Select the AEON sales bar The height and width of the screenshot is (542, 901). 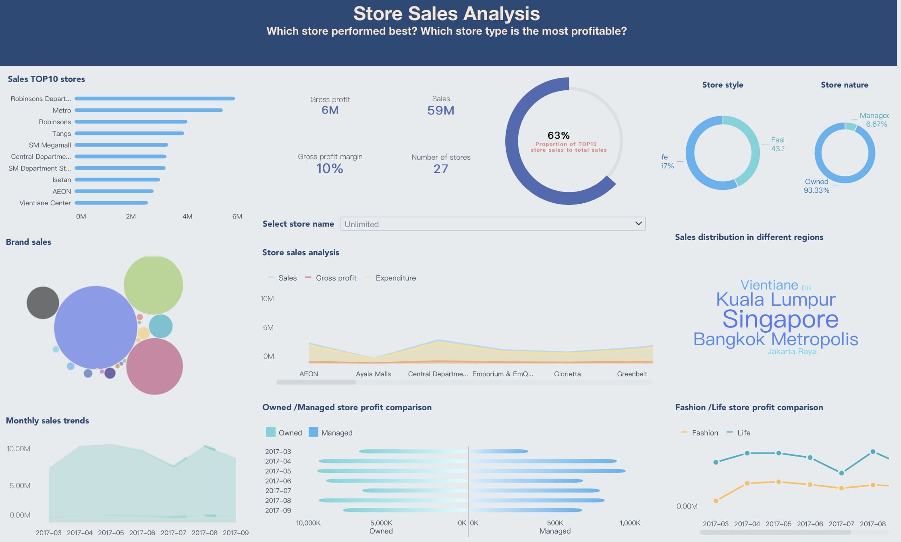(114, 191)
